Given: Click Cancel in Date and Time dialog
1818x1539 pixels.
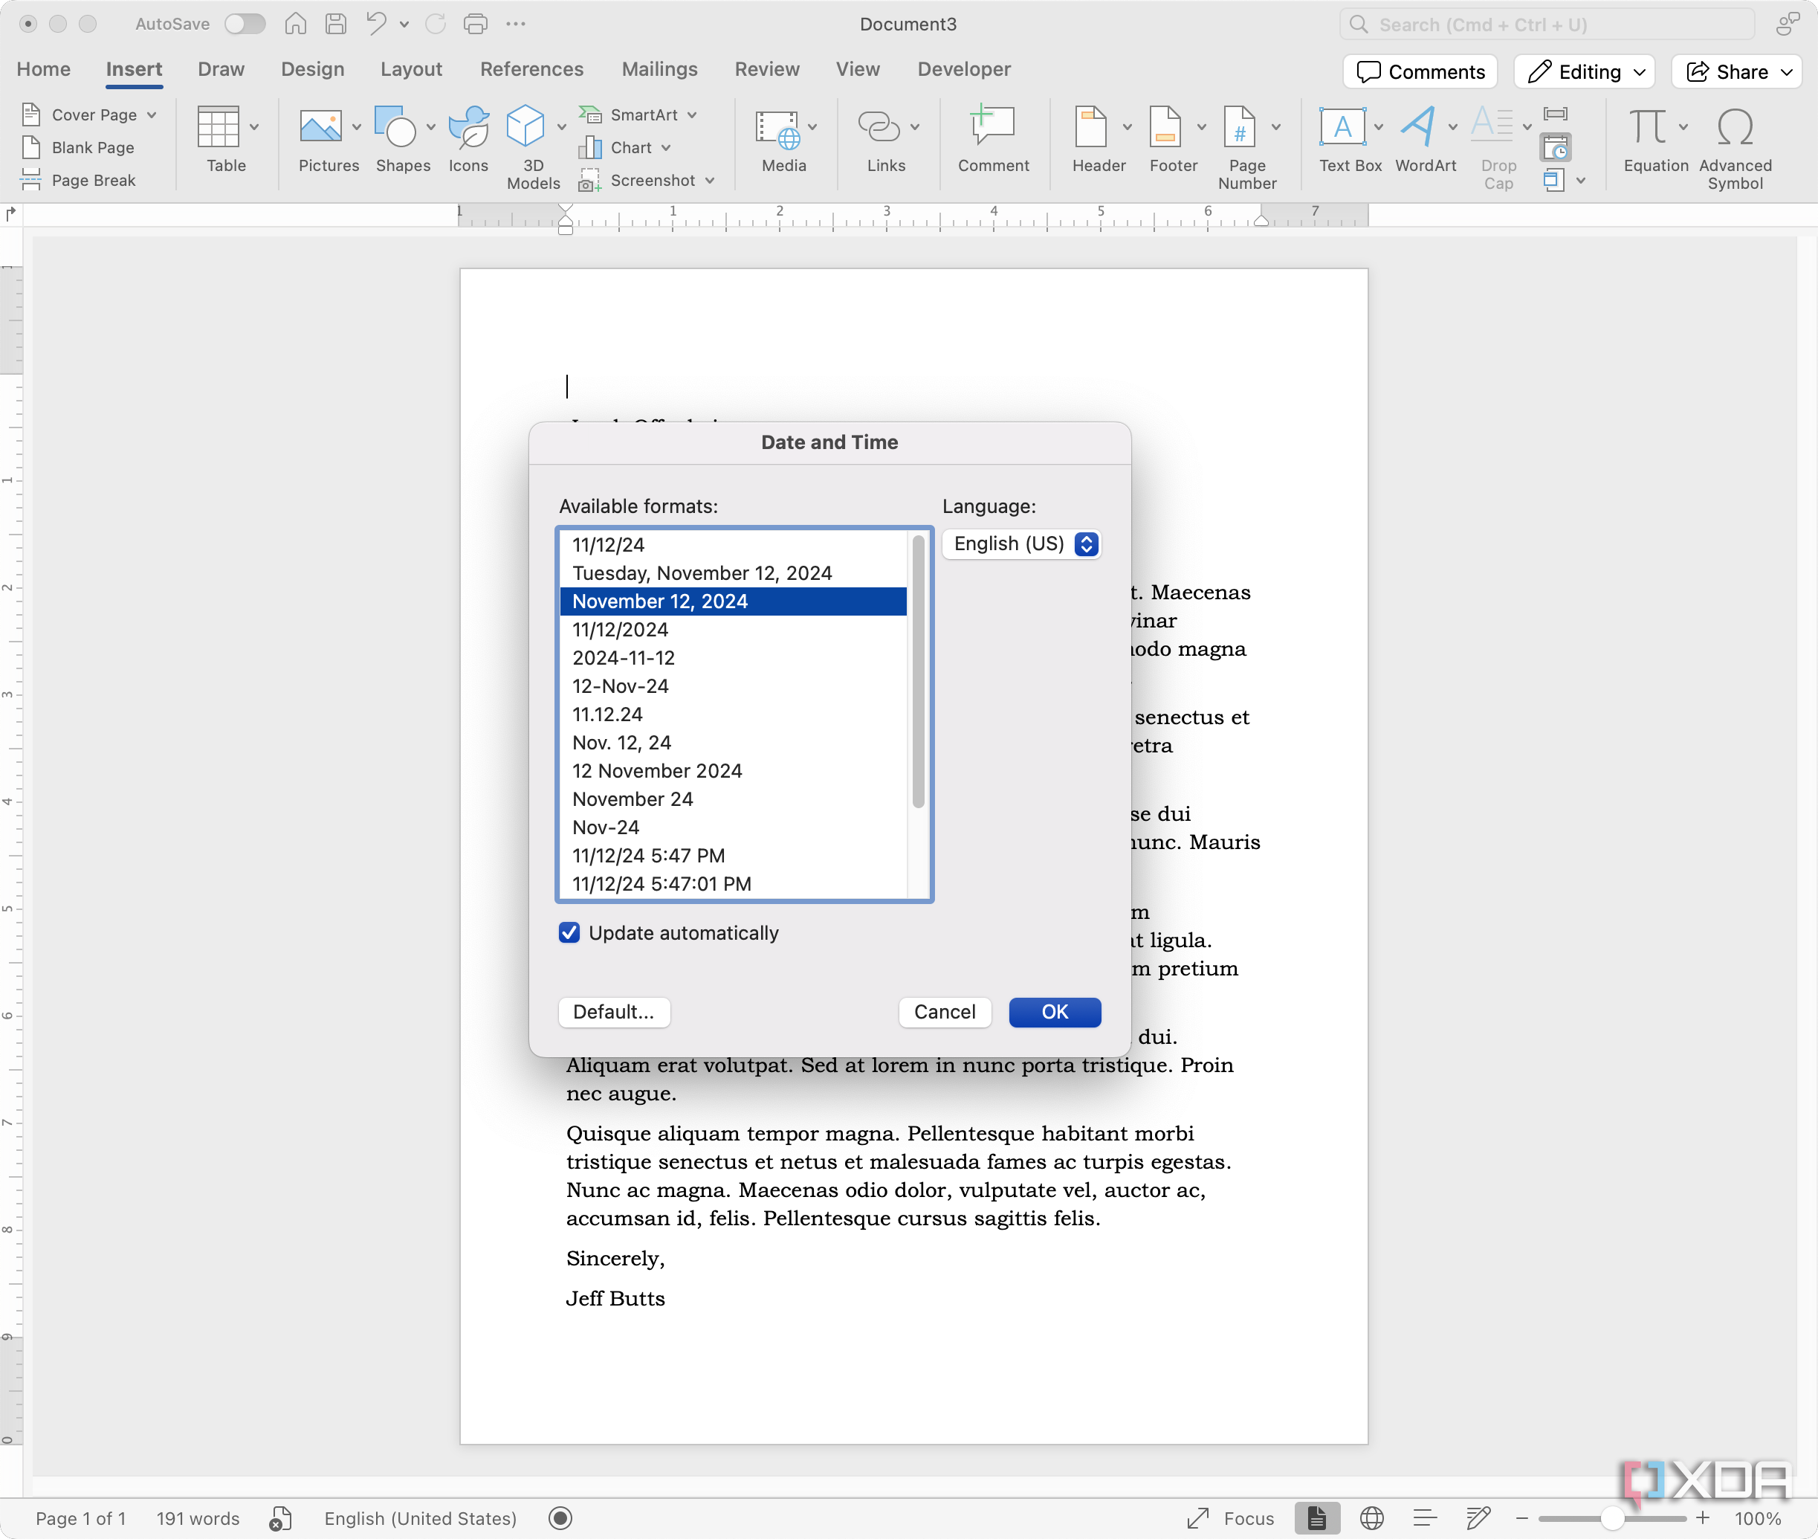Looking at the screenshot, I should pyautogui.click(x=945, y=1012).
